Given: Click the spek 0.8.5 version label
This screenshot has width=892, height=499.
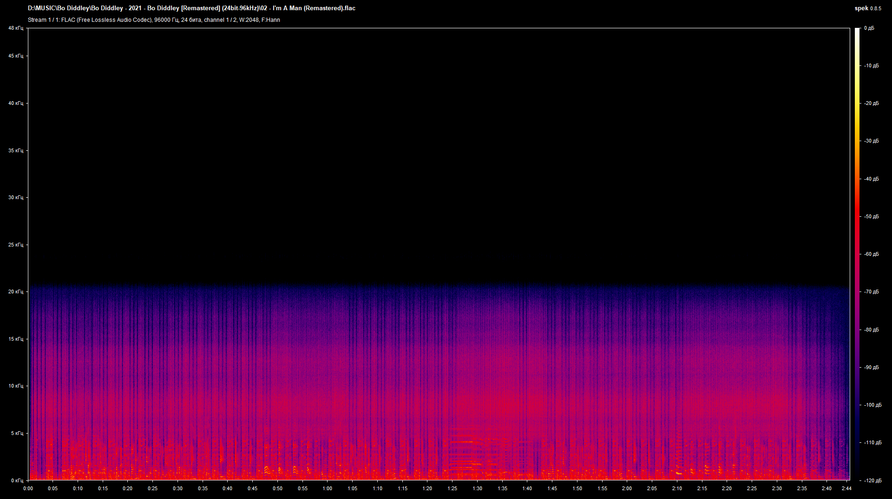Looking at the screenshot, I should coord(867,8).
